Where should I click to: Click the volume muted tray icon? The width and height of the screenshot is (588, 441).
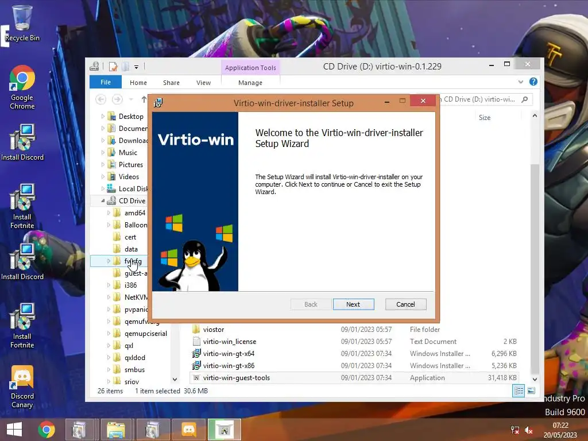pyautogui.click(x=529, y=430)
